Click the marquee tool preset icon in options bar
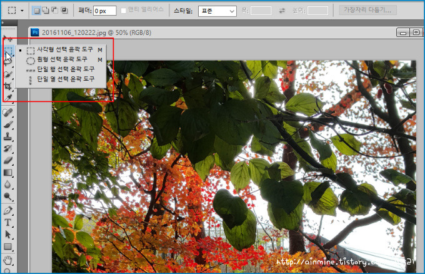 pos(12,11)
